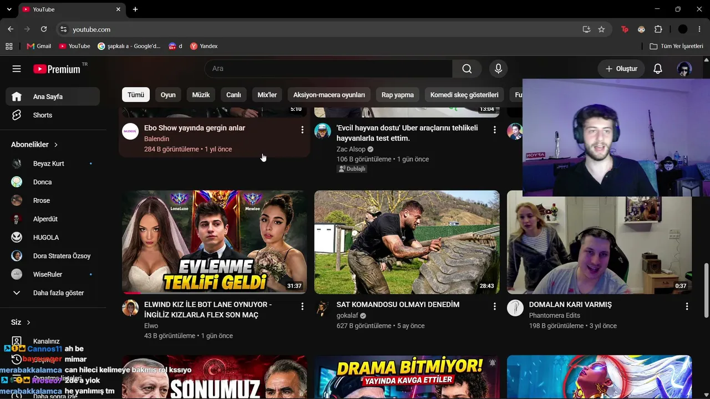Play the tire-flipping commando video thumbnail
Screen dimensions: 710x399
[x=407, y=242]
